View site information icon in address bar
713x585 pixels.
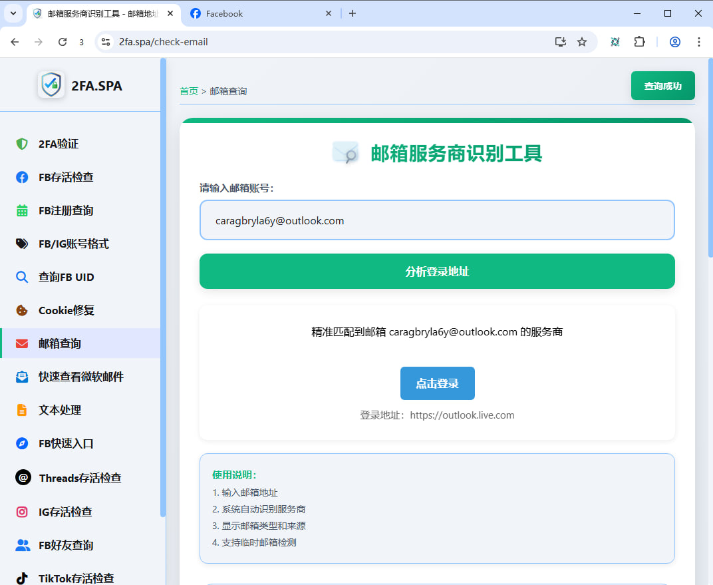click(106, 42)
